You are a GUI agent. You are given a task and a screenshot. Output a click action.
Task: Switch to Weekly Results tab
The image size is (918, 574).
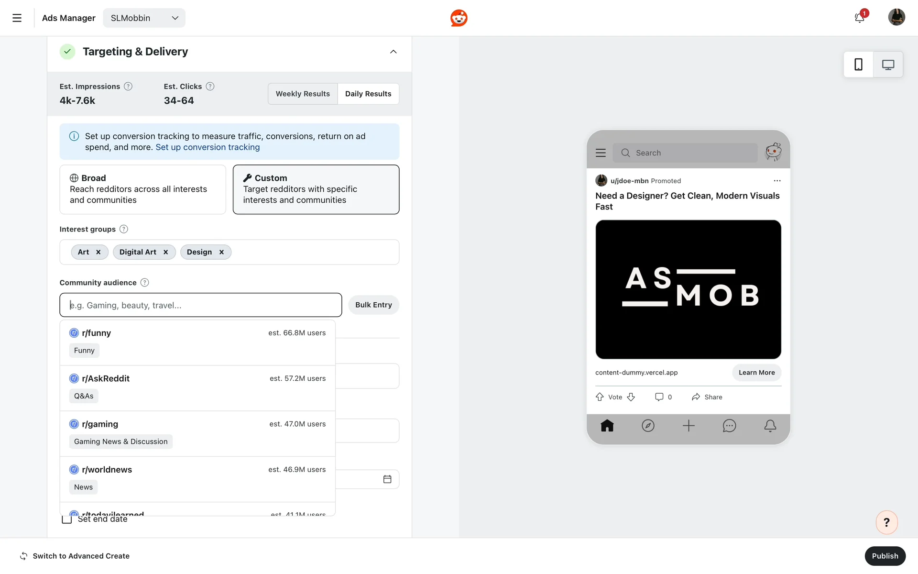303,94
